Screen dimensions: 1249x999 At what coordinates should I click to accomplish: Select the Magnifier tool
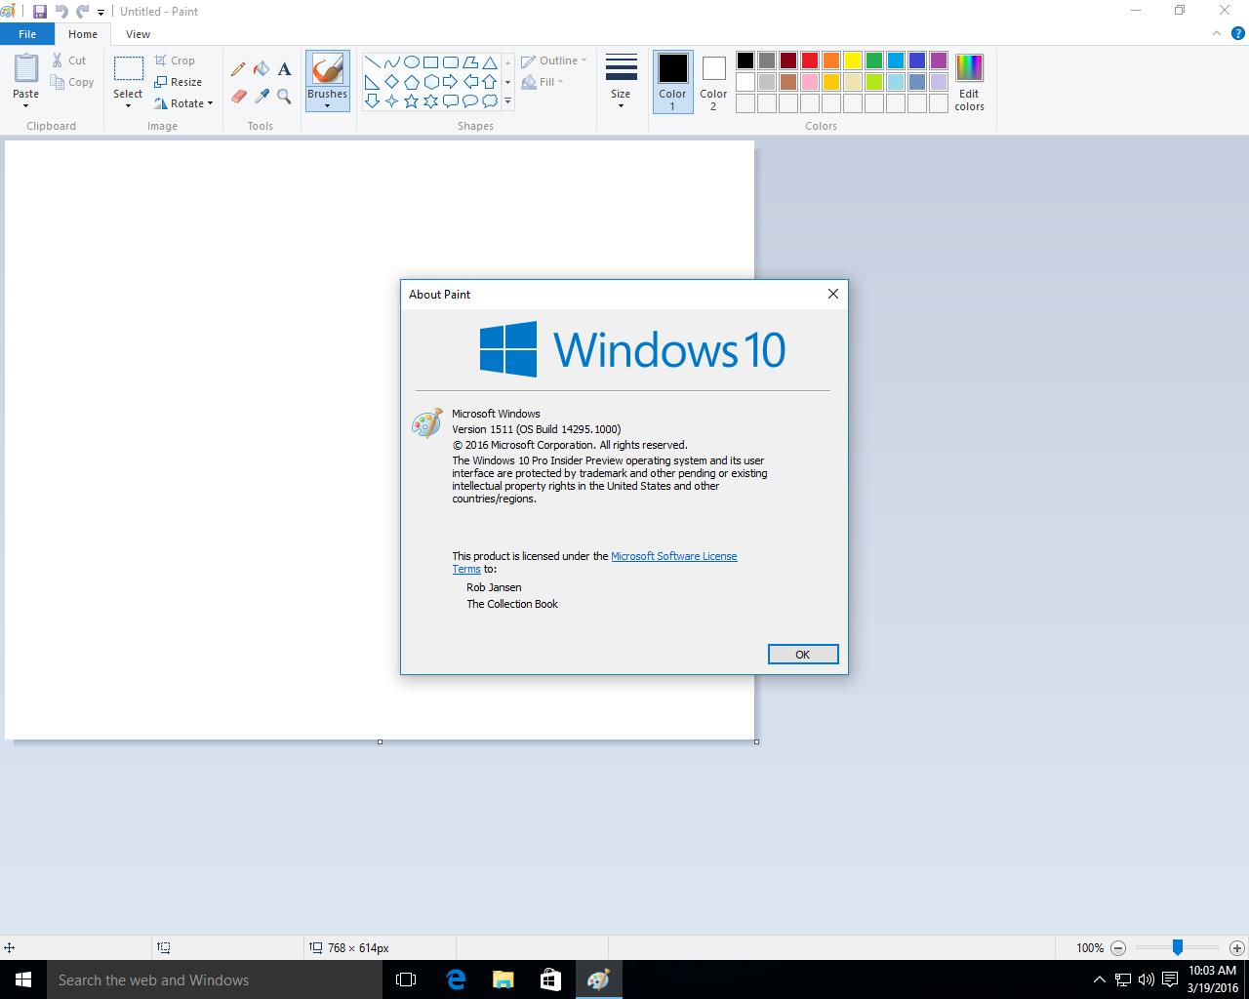(284, 96)
